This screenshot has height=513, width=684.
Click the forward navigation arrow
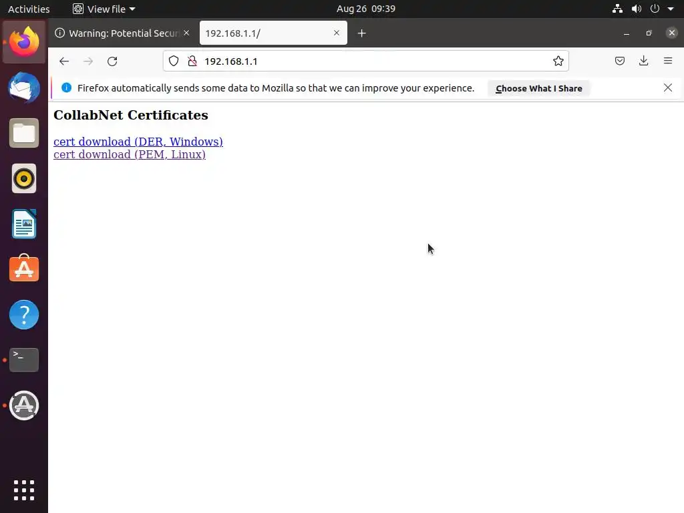(88, 61)
